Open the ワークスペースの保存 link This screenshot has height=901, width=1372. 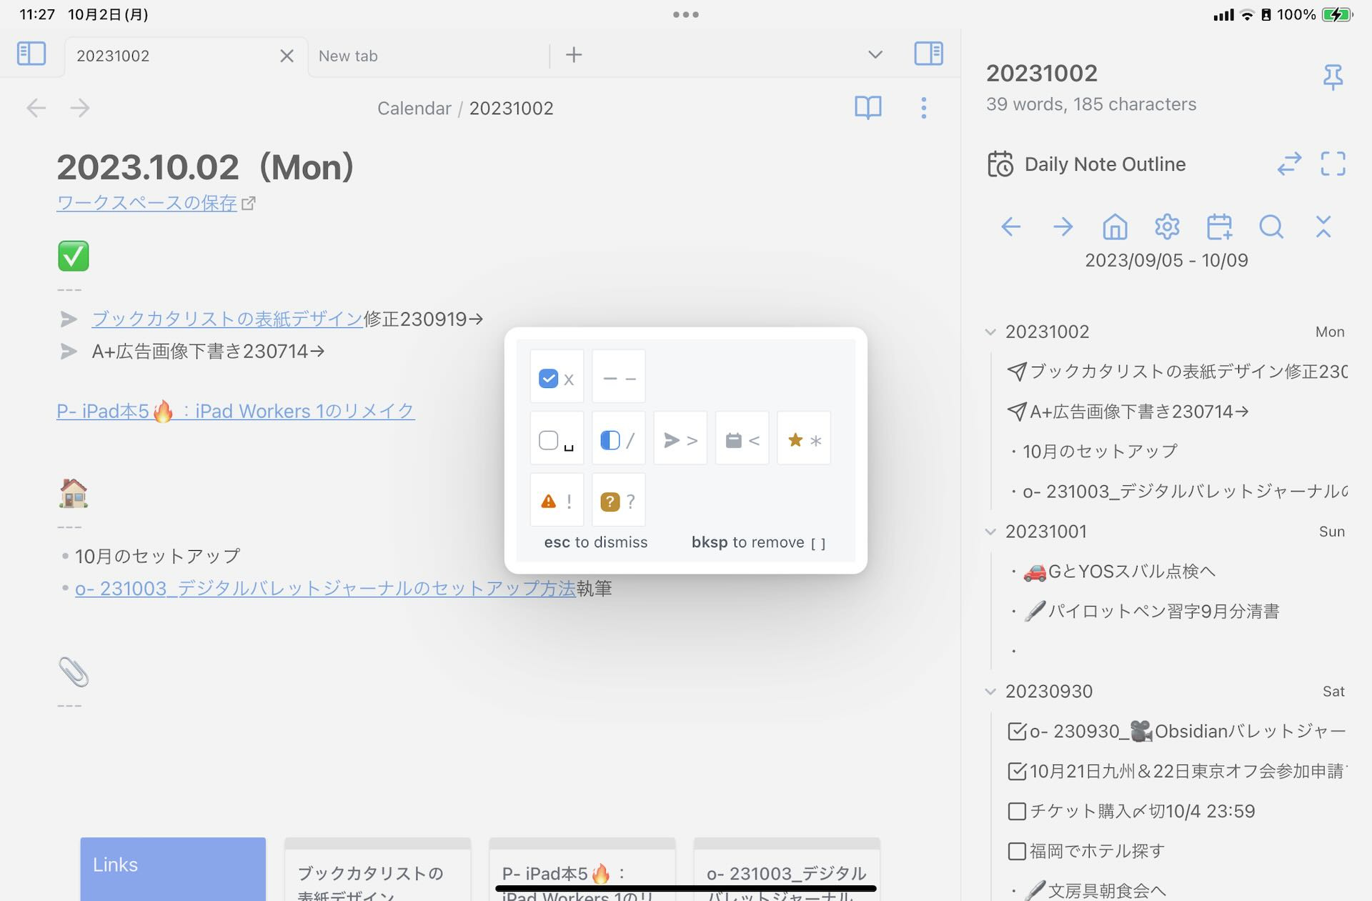[146, 203]
